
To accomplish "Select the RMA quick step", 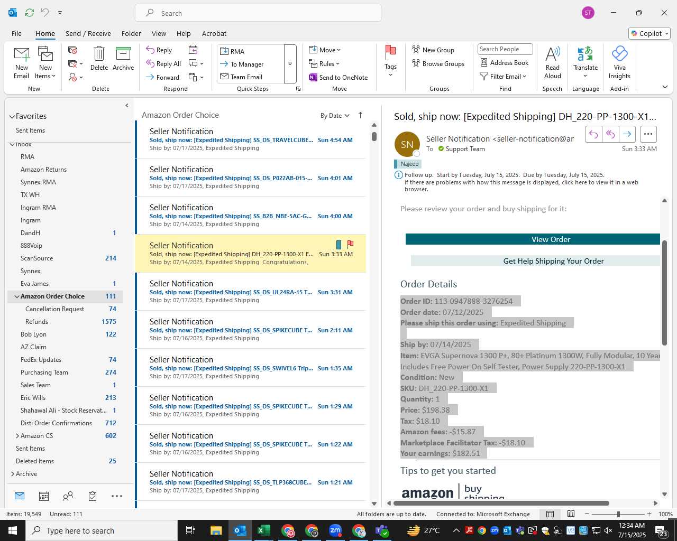I will (251, 51).
